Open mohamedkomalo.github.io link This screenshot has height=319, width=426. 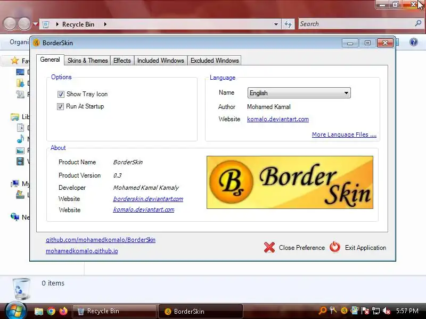coord(82,251)
